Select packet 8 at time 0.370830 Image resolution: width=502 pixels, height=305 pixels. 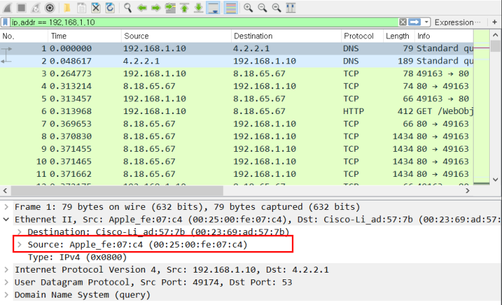236,136
